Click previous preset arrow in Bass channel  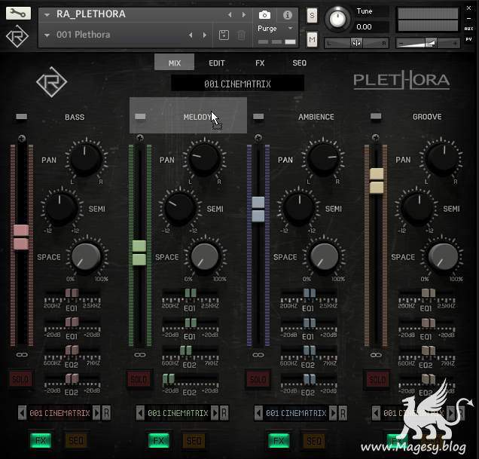click(22, 413)
